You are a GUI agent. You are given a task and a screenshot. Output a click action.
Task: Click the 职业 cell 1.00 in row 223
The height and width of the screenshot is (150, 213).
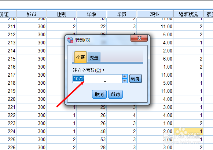click(155, 123)
